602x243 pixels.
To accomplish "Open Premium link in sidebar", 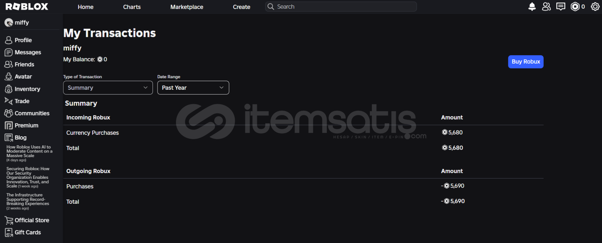I will pyautogui.click(x=26, y=125).
